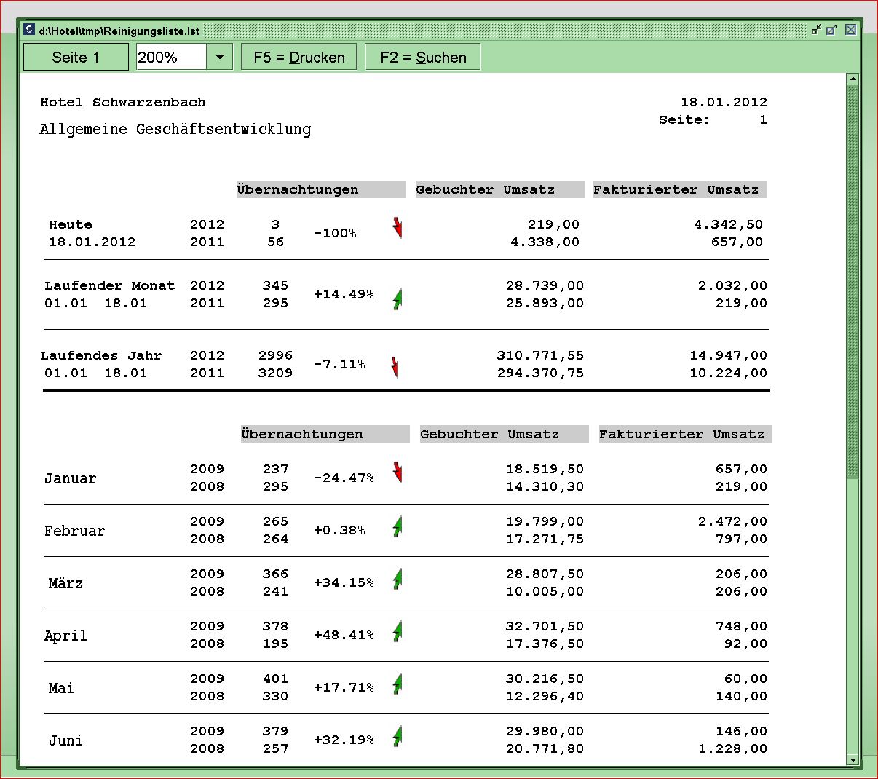Click the green trend arrow in the Juni row
Image resolution: width=878 pixels, height=779 pixels.
click(398, 736)
